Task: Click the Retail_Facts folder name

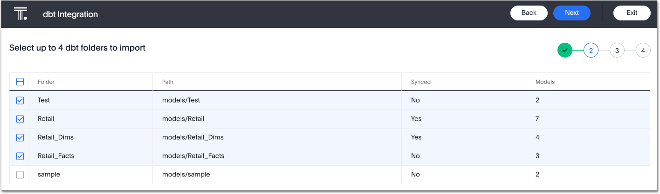Action: point(56,156)
